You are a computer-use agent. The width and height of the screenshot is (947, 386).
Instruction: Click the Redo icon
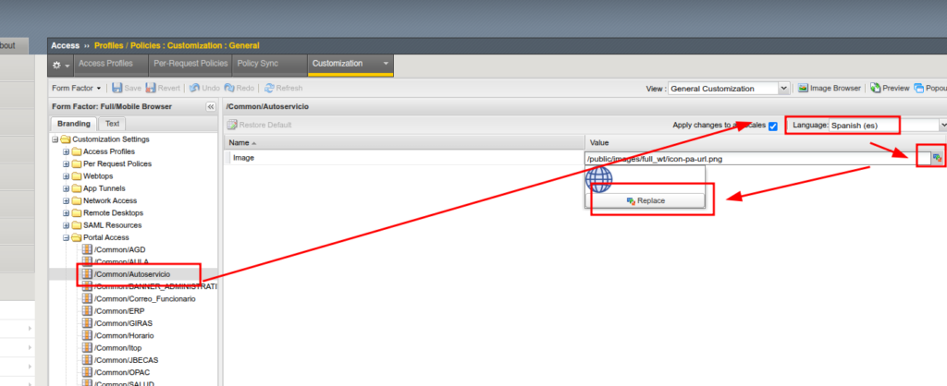238,88
